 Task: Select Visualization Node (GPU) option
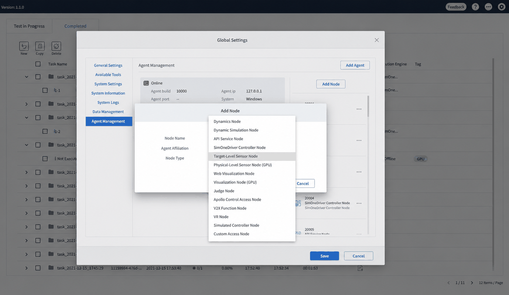pyautogui.click(x=252, y=182)
